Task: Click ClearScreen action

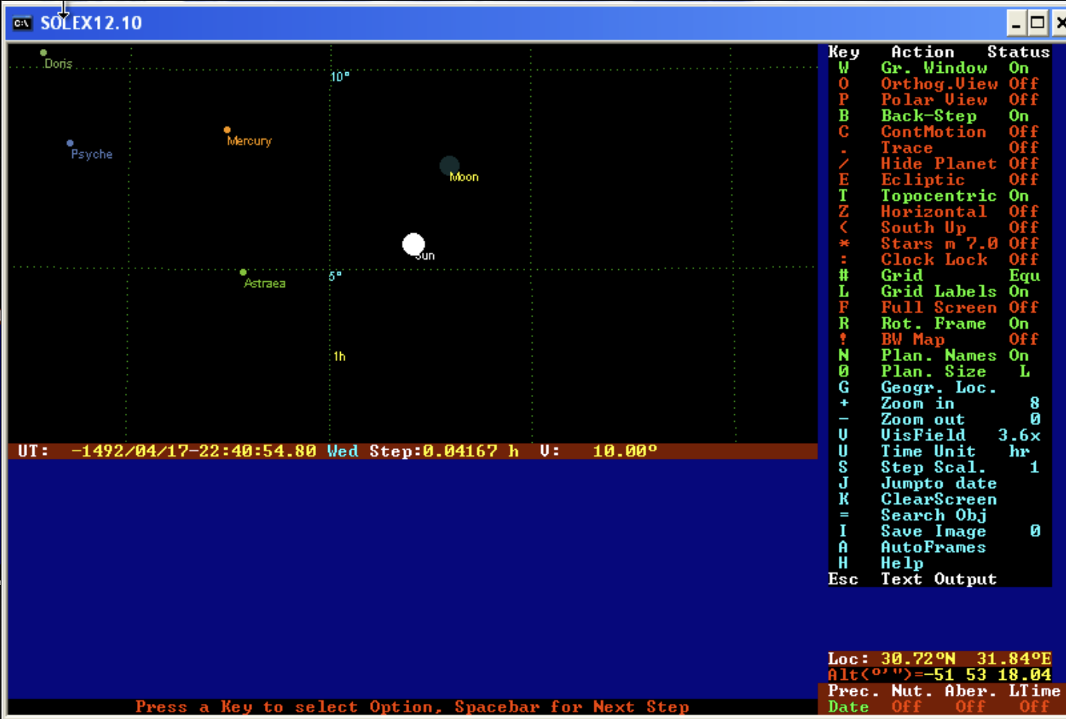Action: click(938, 499)
